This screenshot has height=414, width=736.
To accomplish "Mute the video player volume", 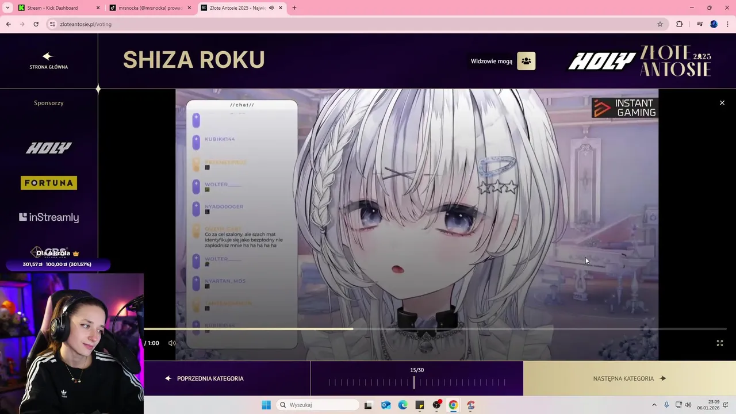I will [172, 343].
